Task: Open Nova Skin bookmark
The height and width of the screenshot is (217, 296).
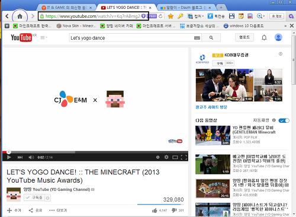Action: point(76,26)
